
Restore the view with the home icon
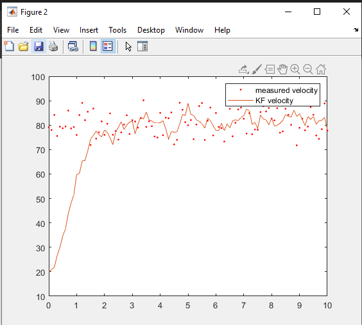[x=321, y=69]
